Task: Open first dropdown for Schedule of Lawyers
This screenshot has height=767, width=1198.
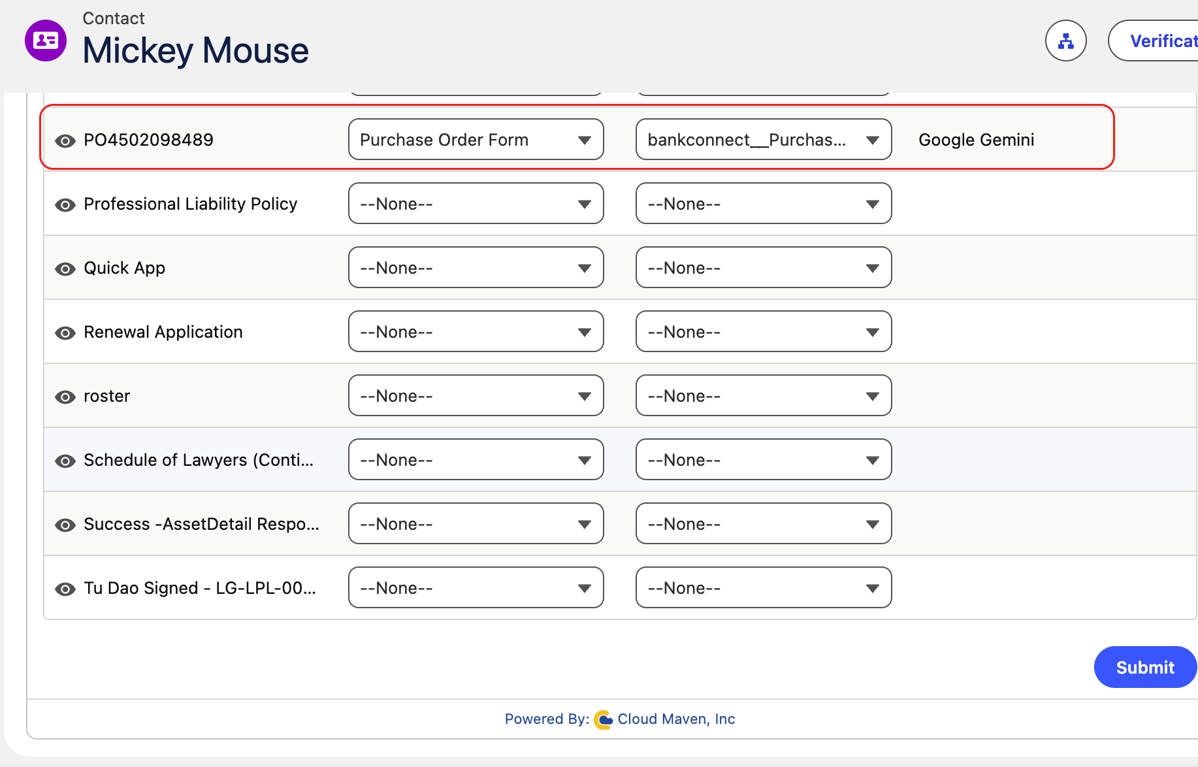Action: click(476, 459)
